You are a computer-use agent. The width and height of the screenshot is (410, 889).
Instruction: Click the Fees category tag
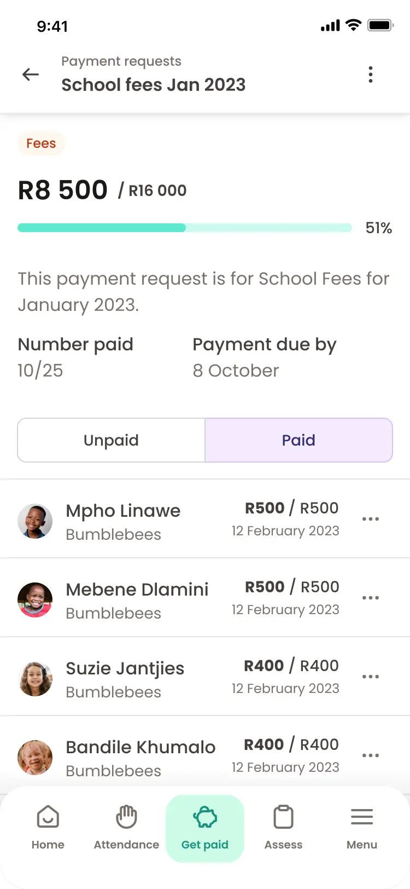(41, 143)
